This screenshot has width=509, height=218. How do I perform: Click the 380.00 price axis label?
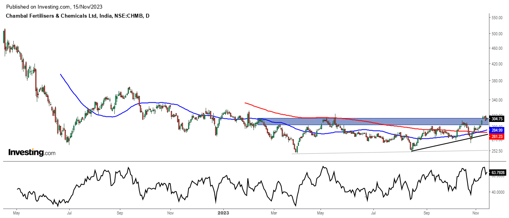point(497,81)
